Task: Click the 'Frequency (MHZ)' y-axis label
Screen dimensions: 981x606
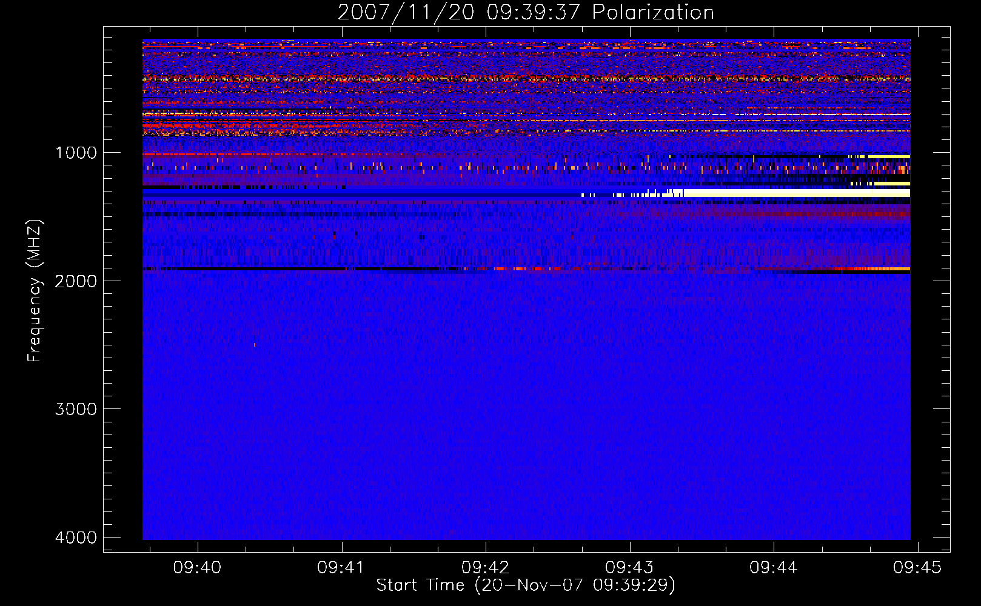Action: click(35, 291)
